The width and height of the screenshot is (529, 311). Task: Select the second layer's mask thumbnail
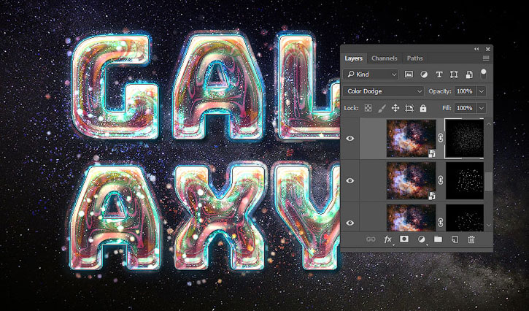click(x=465, y=180)
